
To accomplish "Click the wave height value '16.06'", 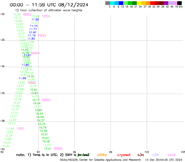I will (x=46, y=141).
